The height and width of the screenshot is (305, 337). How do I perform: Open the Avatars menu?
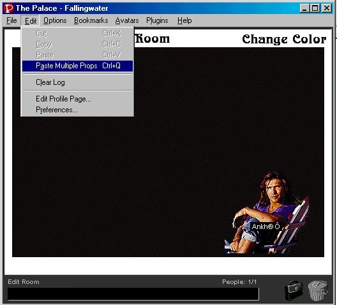(x=127, y=20)
